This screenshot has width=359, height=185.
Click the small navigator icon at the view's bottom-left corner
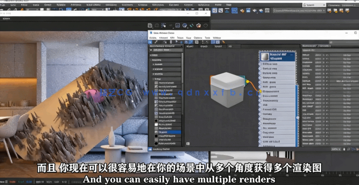pyautogui.click(x=188, y=144)
